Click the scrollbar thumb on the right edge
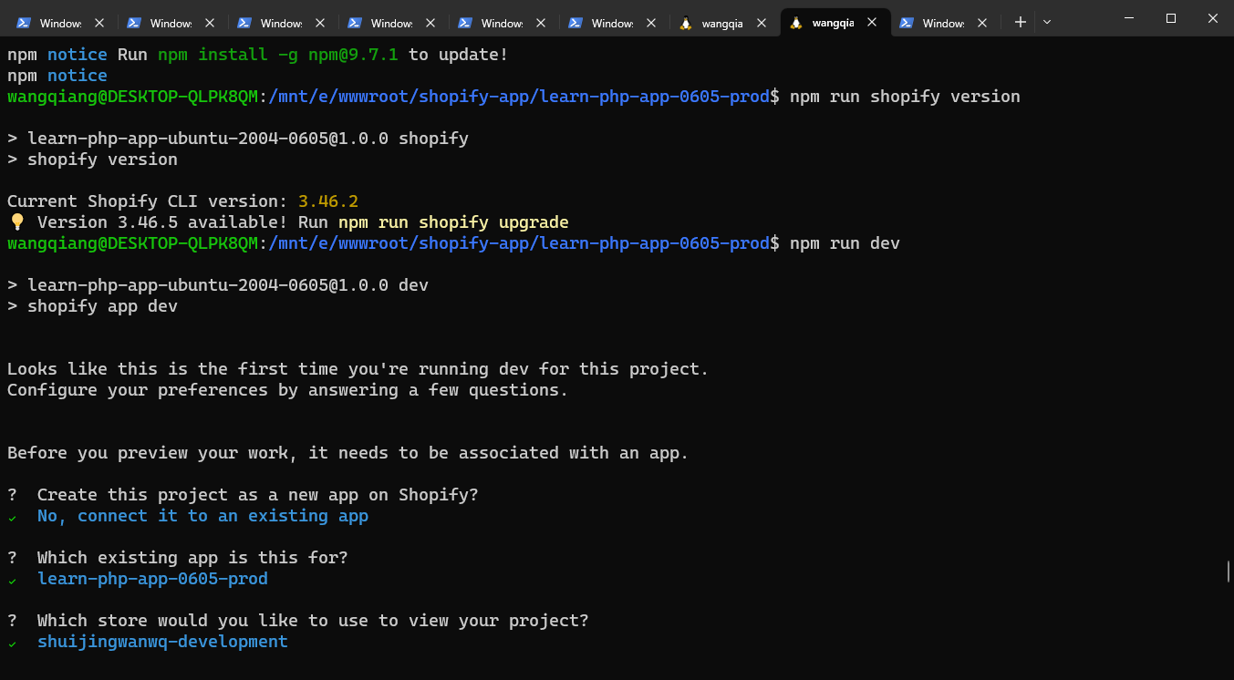 (1229, 572)
